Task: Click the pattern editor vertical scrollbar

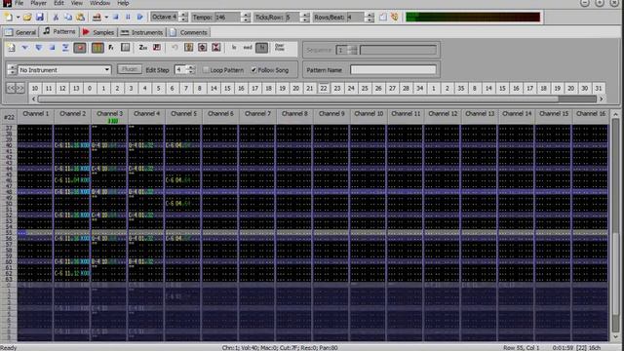Action: click(615, 225)
